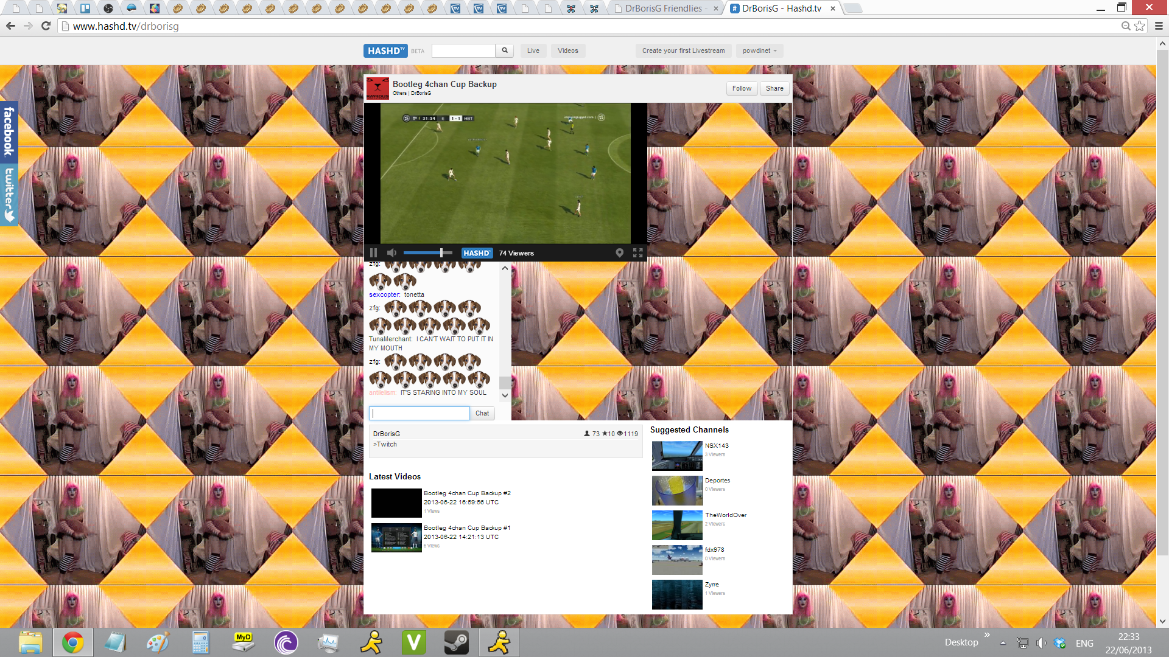Image resolution: width=1169 pixels, height=657 pixels.
Task: Pause the live stream video
Action: pyautogui.click(x=373, y=253)
